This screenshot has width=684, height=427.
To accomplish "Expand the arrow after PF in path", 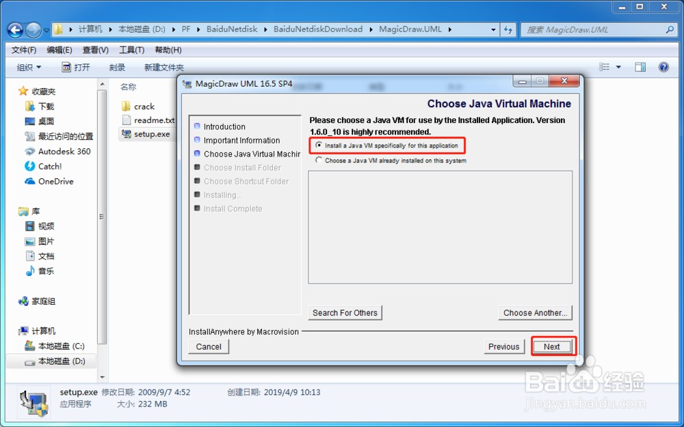I will tap(198, 29).
